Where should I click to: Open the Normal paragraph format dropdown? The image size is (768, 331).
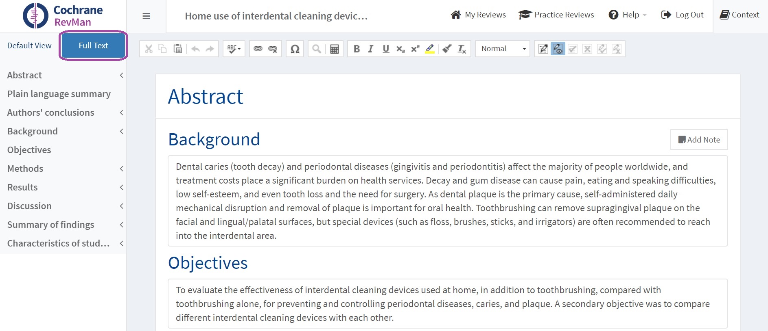pos(503,49)
